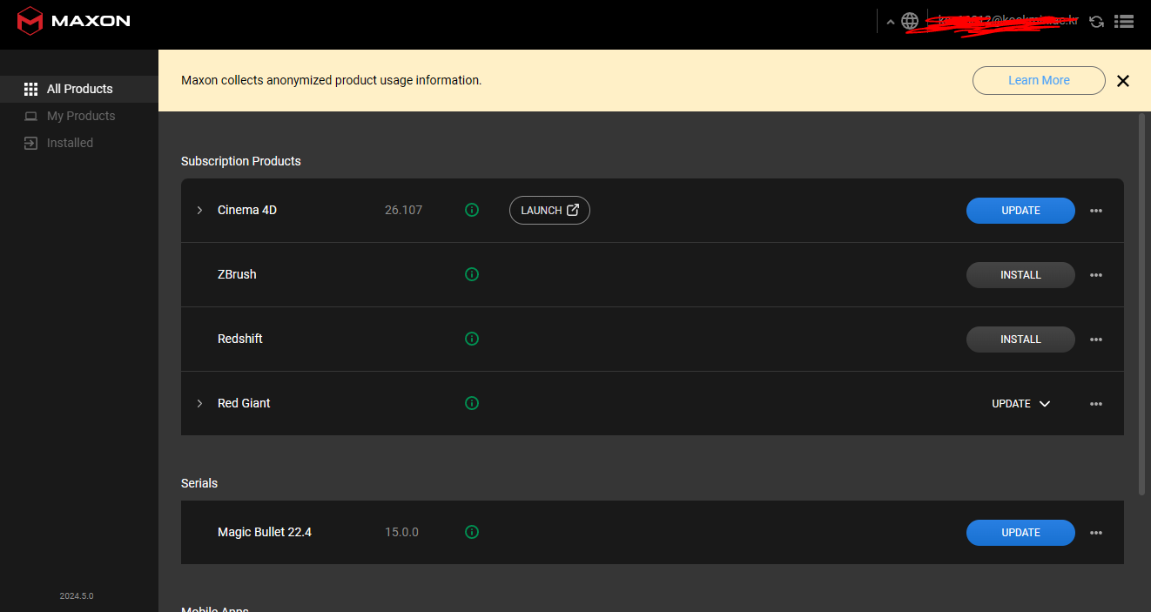Viewport: 1151px width, 612px height.
Task: Install Redshift
Action: coord(1020,340)
